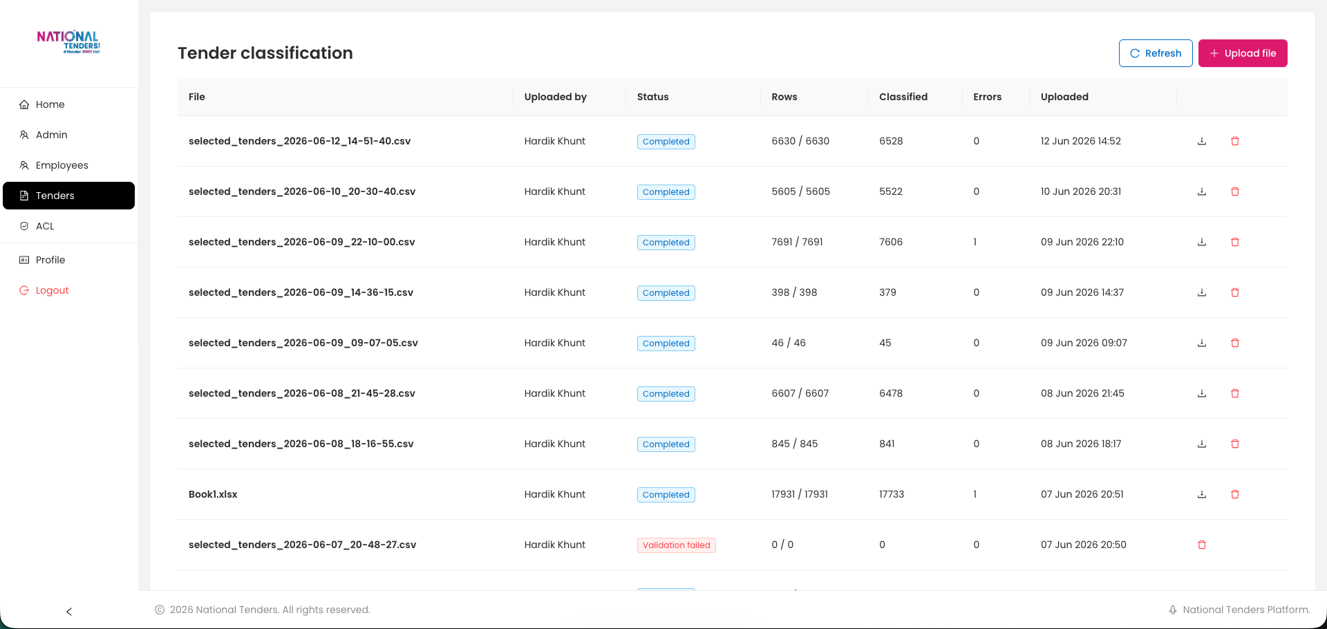Select file name selected_tenders_2026-06-12_14-51-40.csv
The image size is (1327, 629).
(x=300, y=141)
